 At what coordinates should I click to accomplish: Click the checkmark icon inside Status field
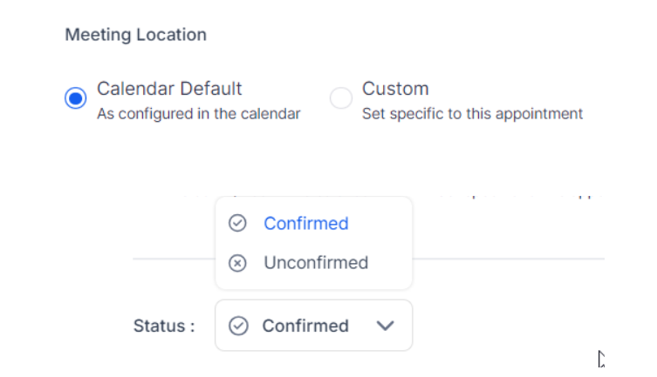coord(237,326)
